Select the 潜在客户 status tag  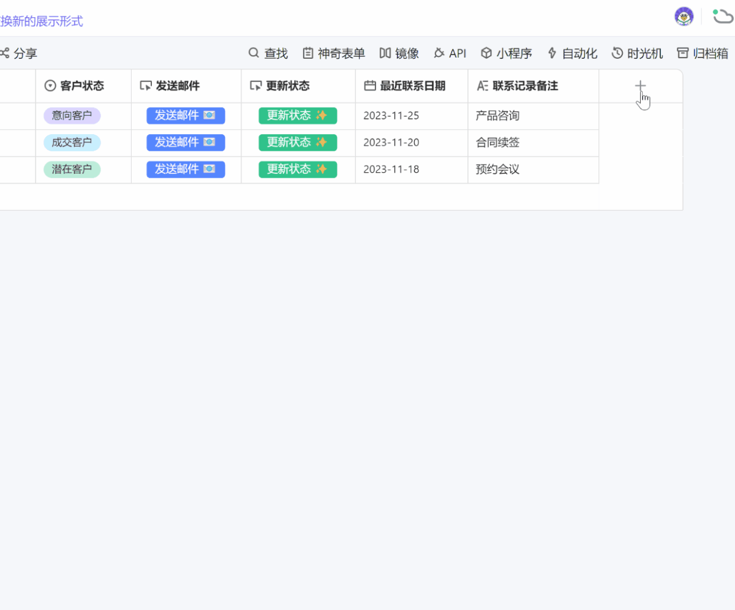point(72,169)
